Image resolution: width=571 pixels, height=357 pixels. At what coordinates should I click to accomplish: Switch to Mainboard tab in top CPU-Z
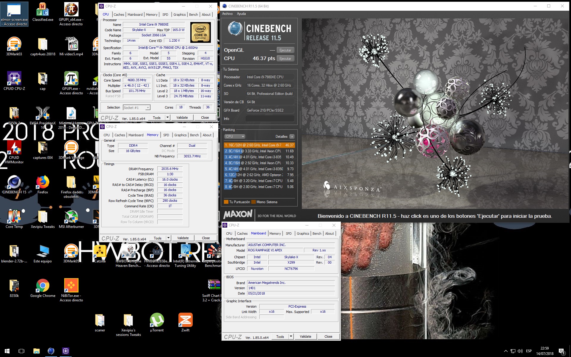coord(135,15)
